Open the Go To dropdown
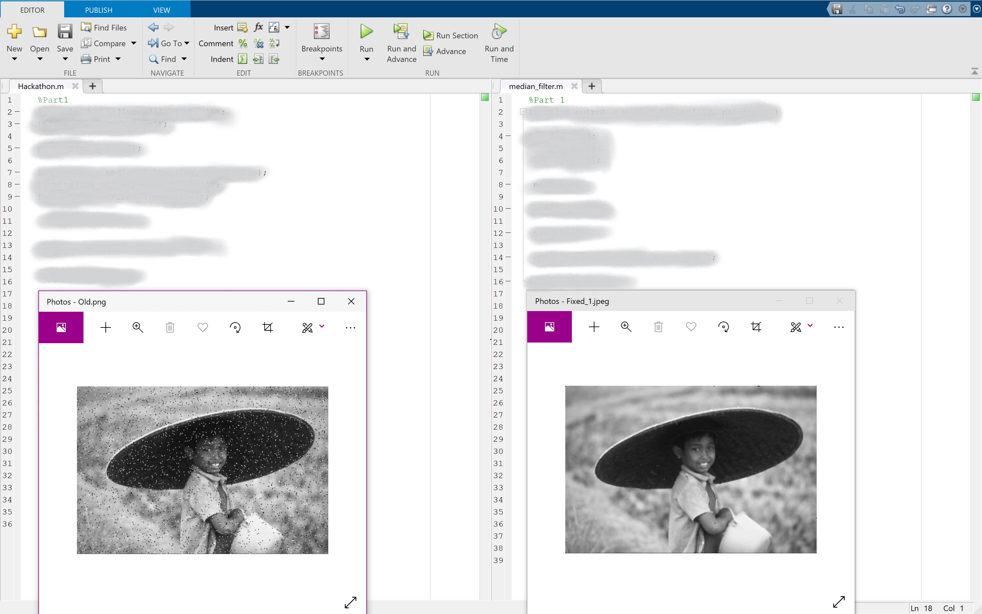 pyautogui.click(x=187, y=43)
